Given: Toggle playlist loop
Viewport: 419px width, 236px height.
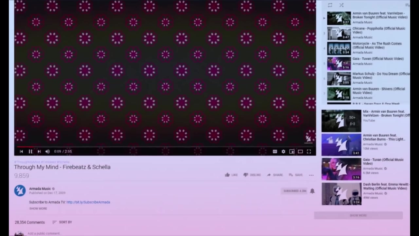Looking at the screenshot, I should pos(330,5).
